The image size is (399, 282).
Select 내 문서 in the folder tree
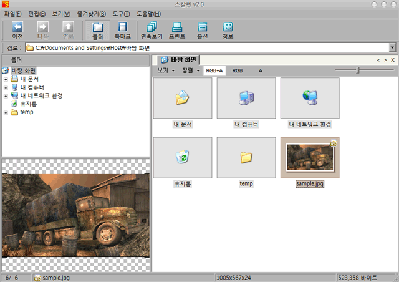click(x=29, y=79)
